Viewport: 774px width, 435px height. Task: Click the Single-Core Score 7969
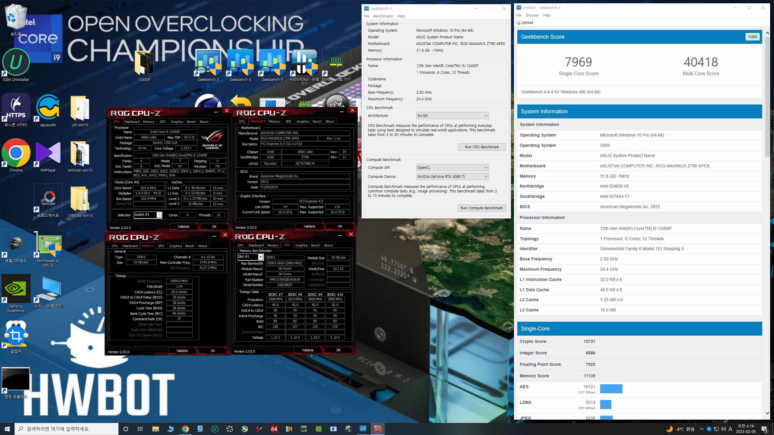[x=578, y=62]
